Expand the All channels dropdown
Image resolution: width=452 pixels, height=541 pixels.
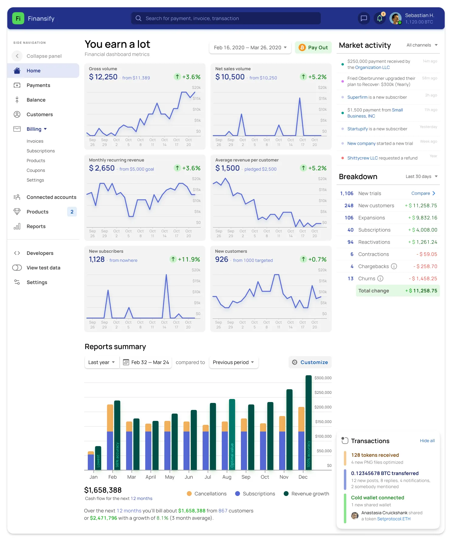422,45
